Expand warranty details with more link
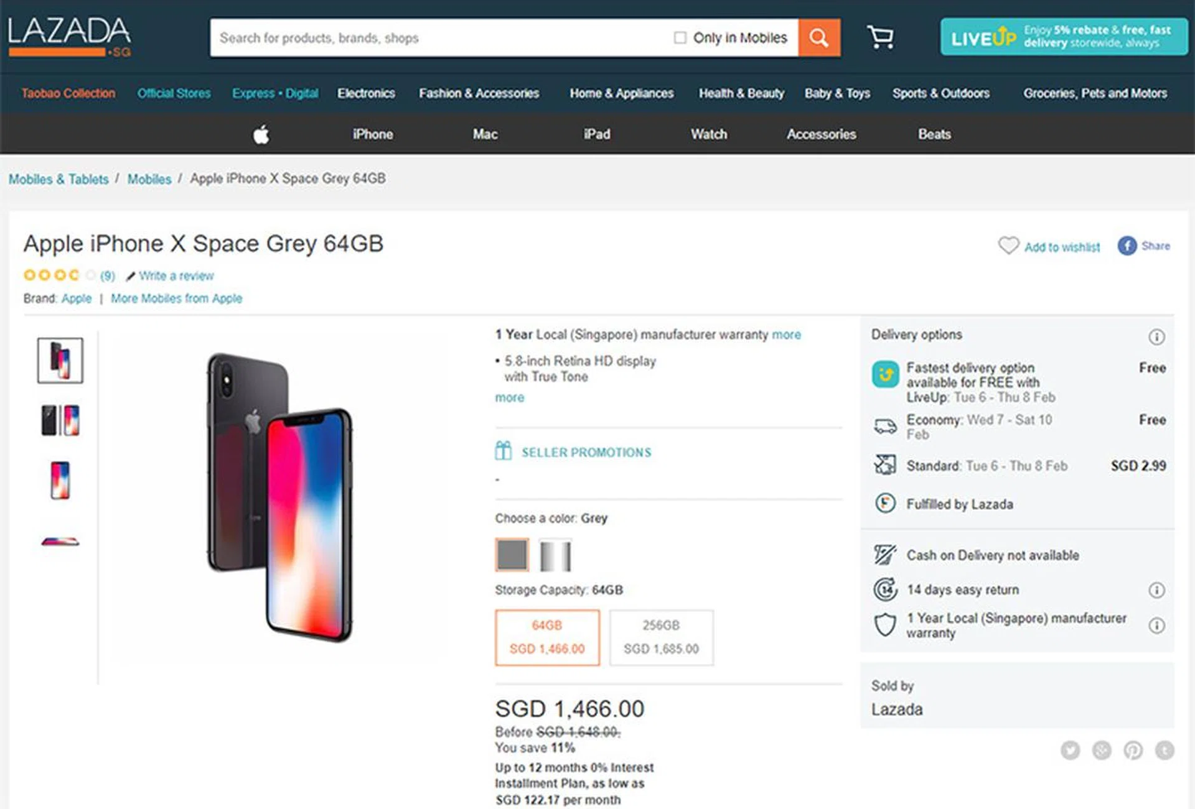The image size is (1195, 809). pyautogui.click(x=786, y=335)
